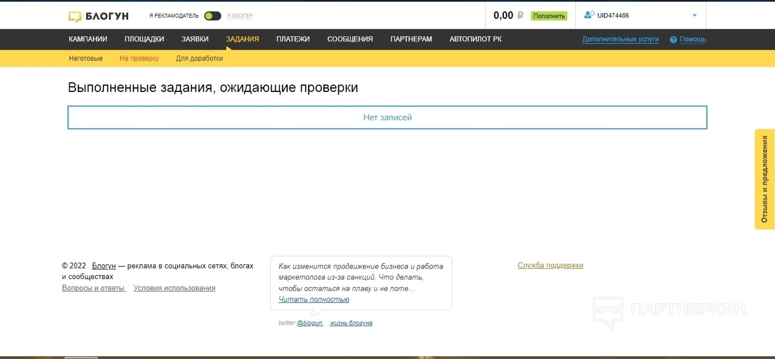
Task: Select the ПЛАТЕЖИ menu item
Action: click(293, 39)
